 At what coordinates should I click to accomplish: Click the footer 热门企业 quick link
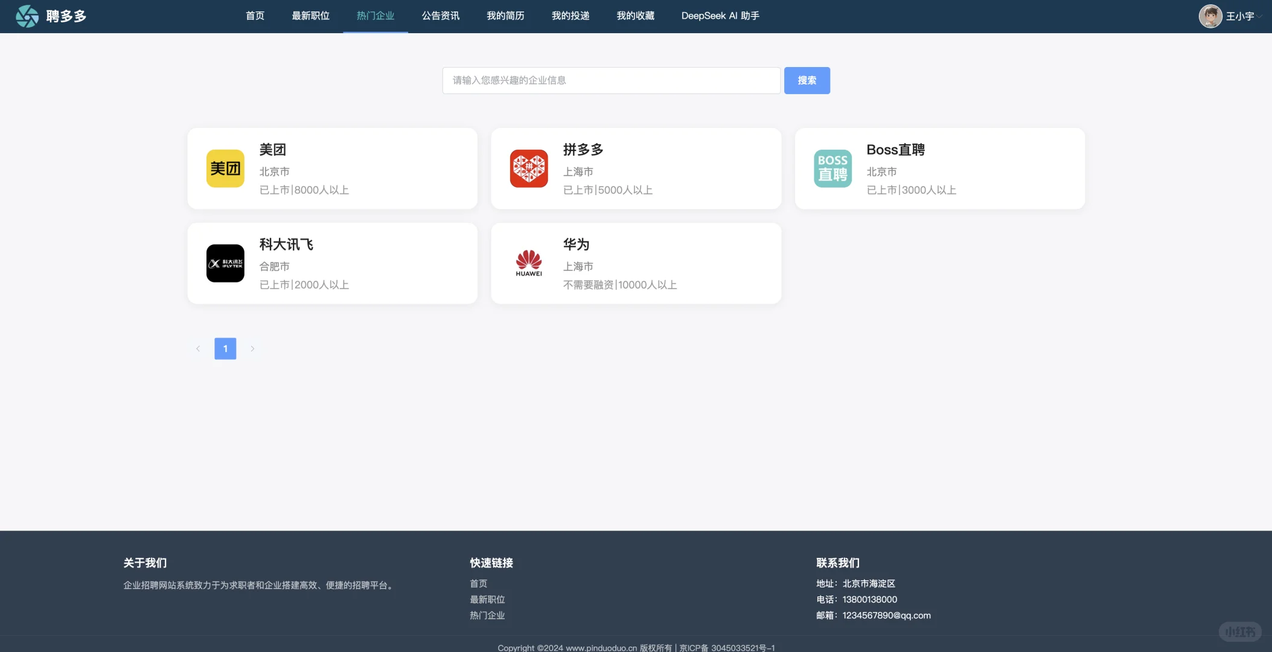[487, 615]
